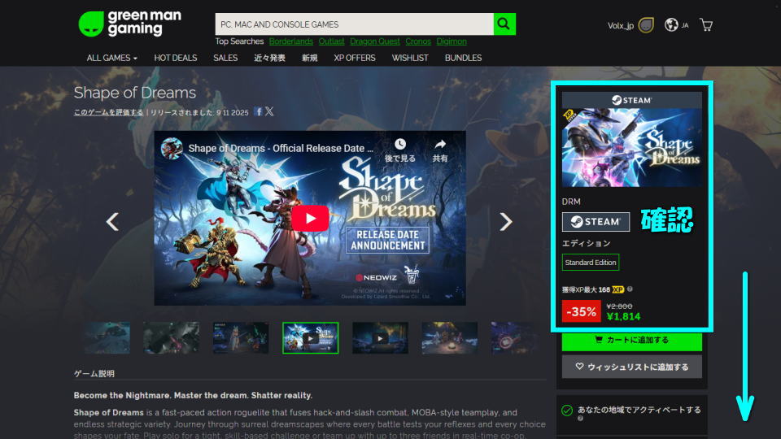This screenshot has width=781, height=439.
Task: Open the Green Man Gaming logo home link
Action: 130,24
